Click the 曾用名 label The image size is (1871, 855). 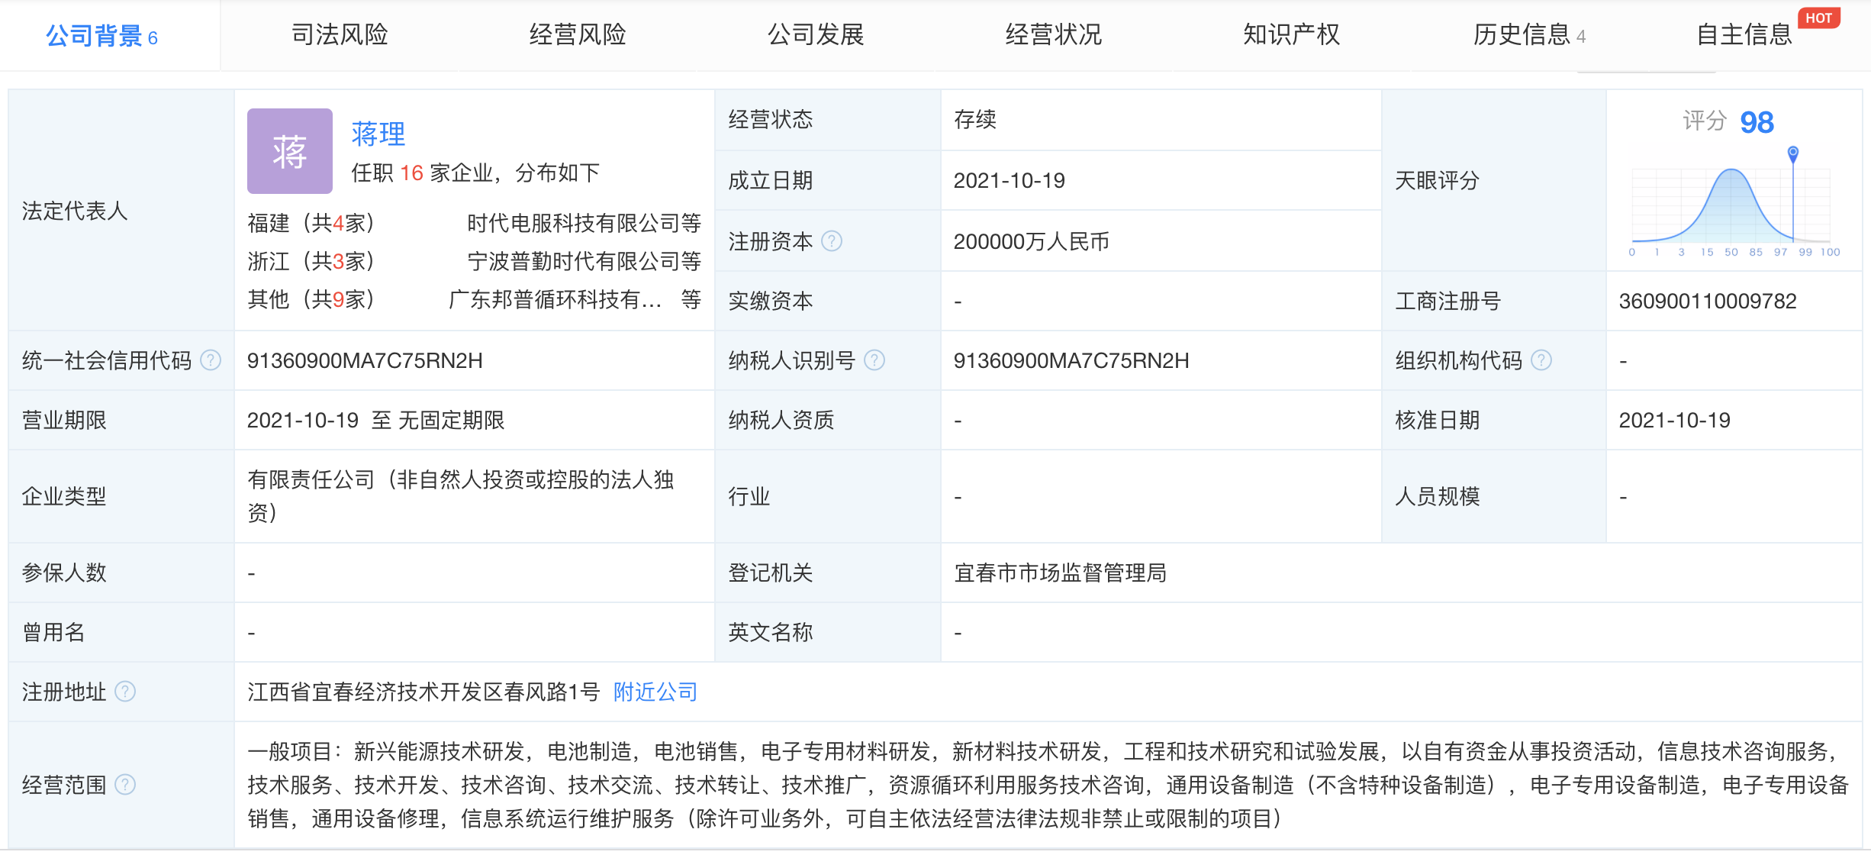pyautogui.click(x=53, y=632)
